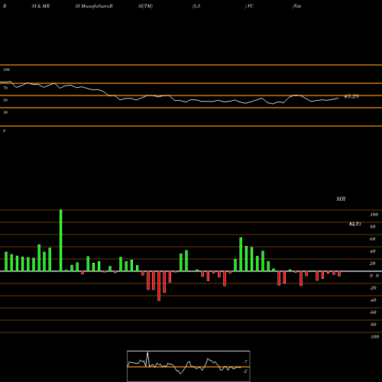Click the '60' label on MR axis
Image resolution: width=382 pixels, height=382 pixels.
(x=372, y=239)
